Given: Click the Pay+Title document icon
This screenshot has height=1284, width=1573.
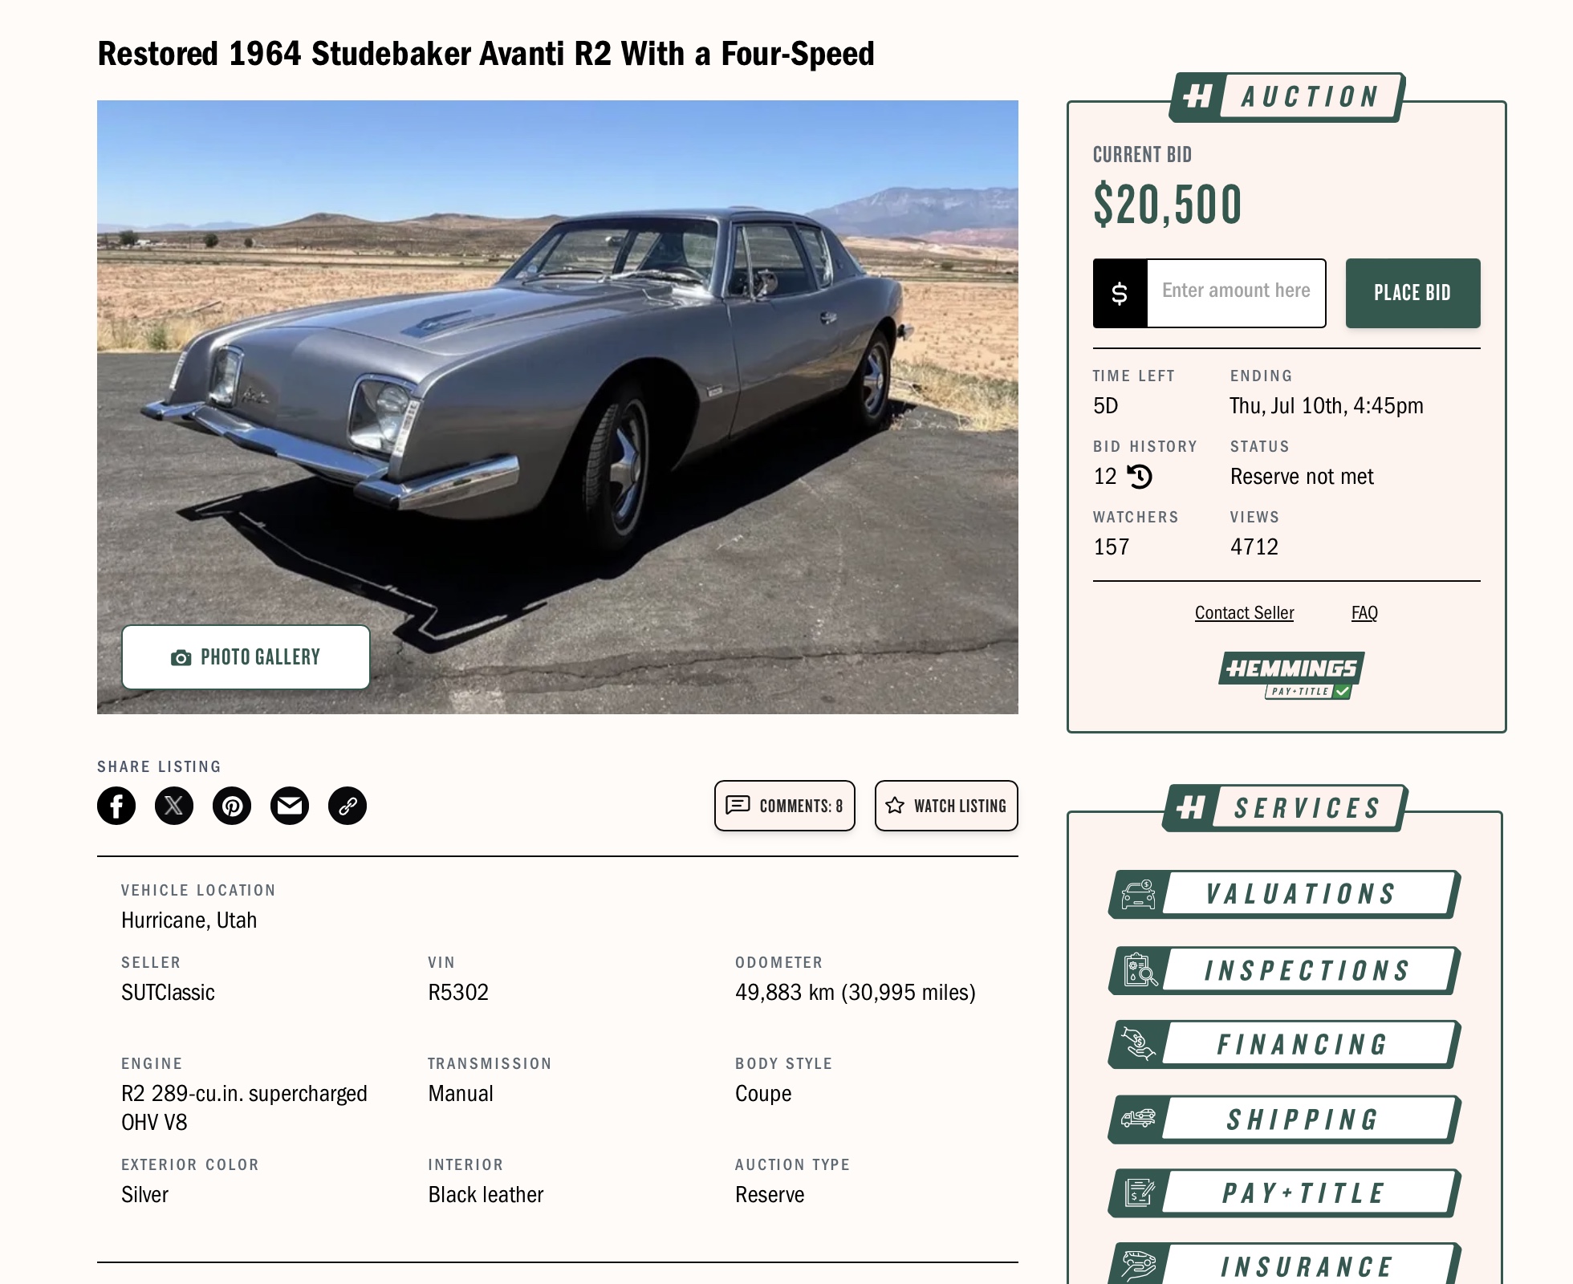Looking at the screenshot, I should 1140,1193.
